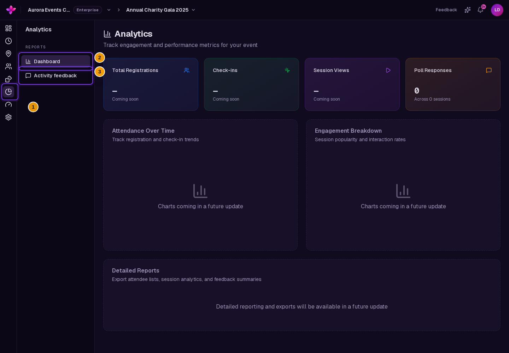Image resolution: width=509 pixels, height=353 pixels.
Task: Click the Aurora Events organization name
Action: coord(49,10)
